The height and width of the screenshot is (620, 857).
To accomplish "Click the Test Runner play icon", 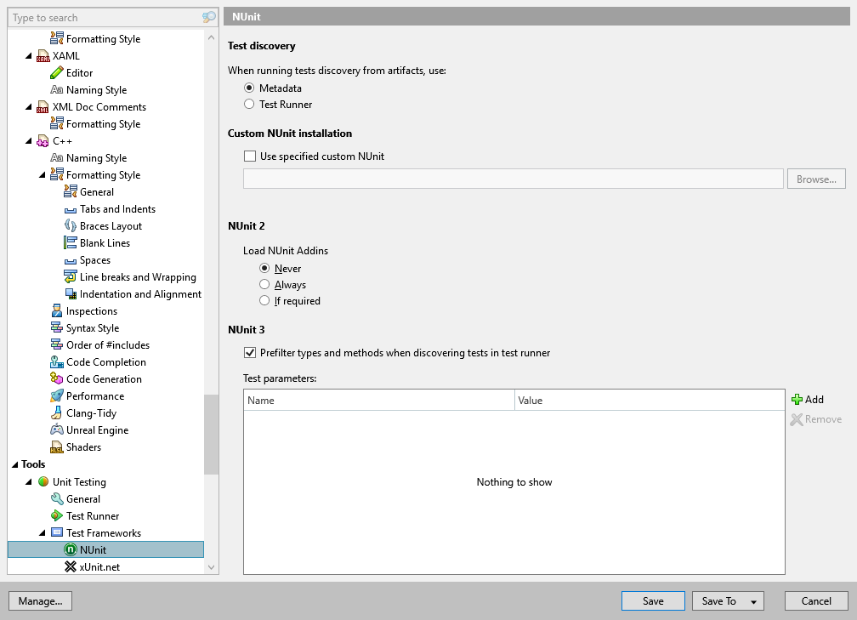I will click(x=56, y=515).
